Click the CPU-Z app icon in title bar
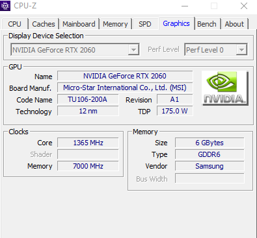Image resolution: width=257 pixels, height=238 pixels. 5,6
